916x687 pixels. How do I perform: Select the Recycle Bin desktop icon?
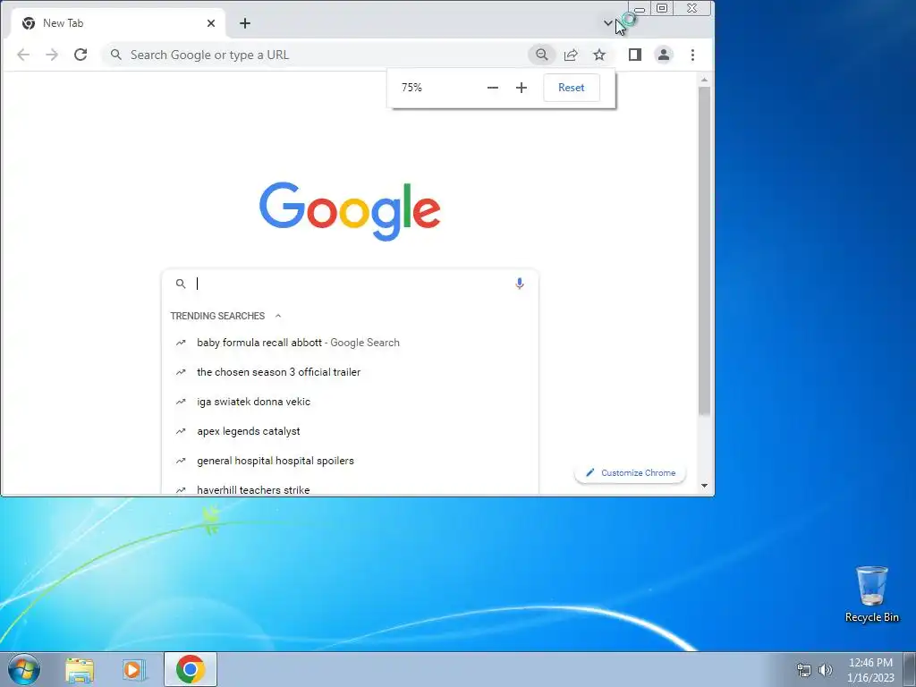871,594
